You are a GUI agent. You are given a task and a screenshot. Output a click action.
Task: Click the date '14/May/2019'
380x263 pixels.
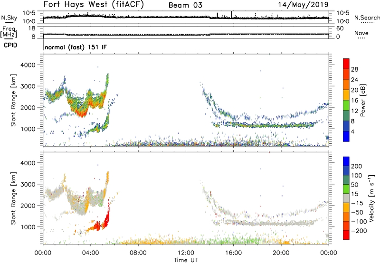303,5
